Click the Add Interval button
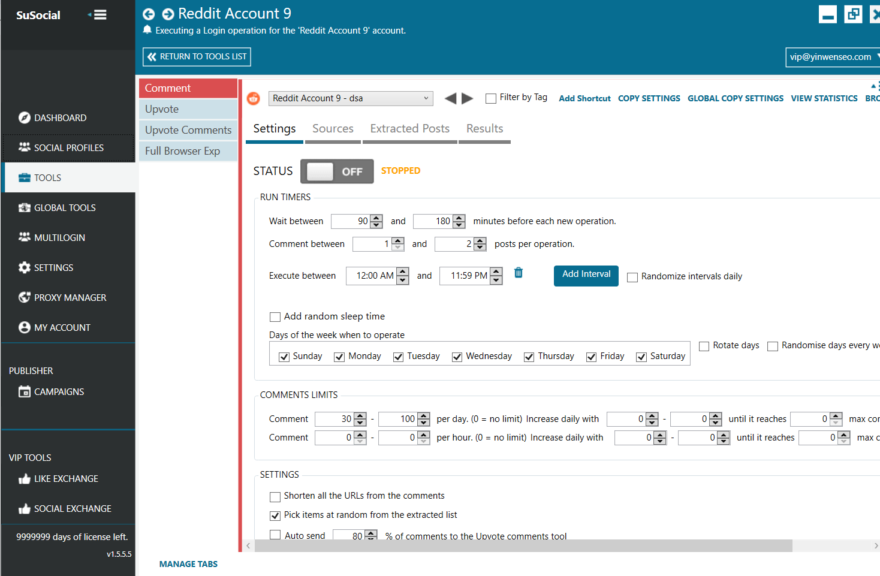 [x=586, y=275]
